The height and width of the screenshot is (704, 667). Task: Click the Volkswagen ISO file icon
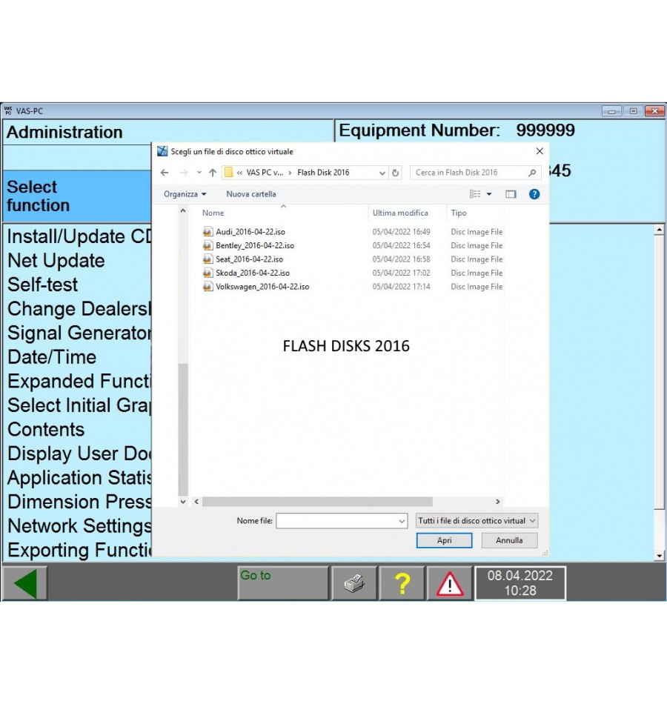pos(208,287)
